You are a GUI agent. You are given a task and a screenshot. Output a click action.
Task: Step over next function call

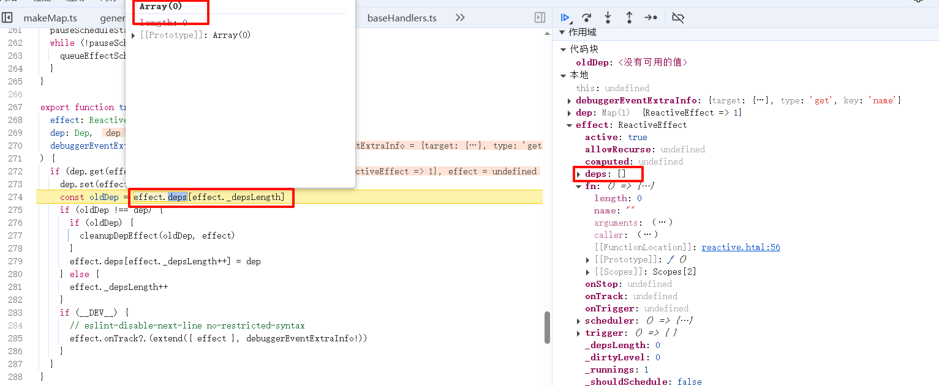point(586,18)
